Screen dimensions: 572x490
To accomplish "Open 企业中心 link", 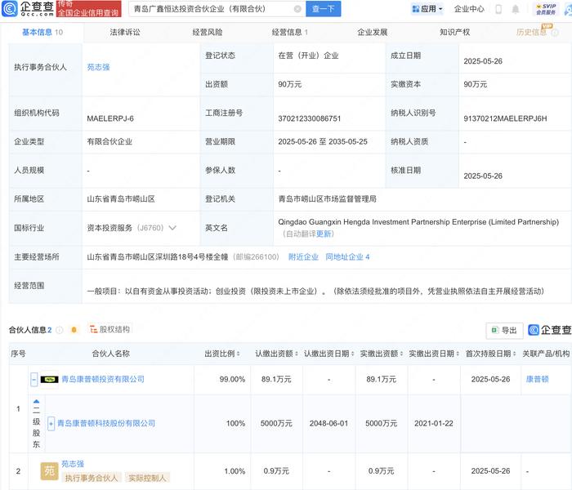I will click(469, 9).
